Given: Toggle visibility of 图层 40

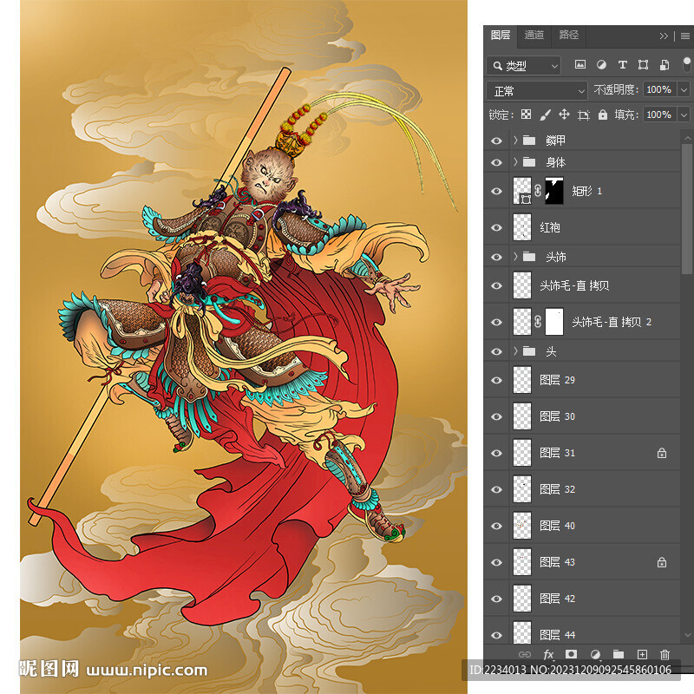Looking at the screenshot, I should [x=496, y=527].
